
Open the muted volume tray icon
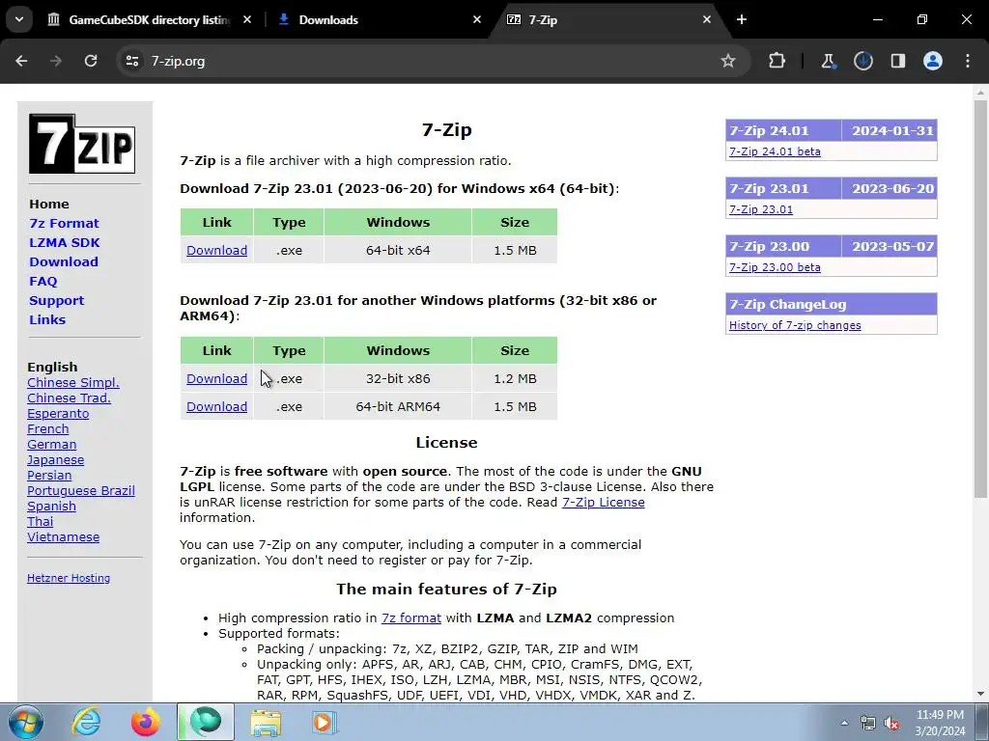[891, 723]
